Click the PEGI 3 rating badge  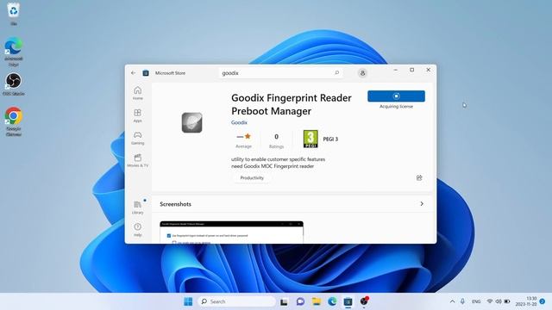point(310,139)
